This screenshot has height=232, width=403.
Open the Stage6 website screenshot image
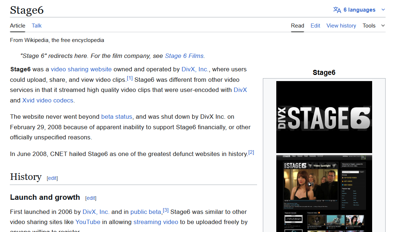pos(324,194)
